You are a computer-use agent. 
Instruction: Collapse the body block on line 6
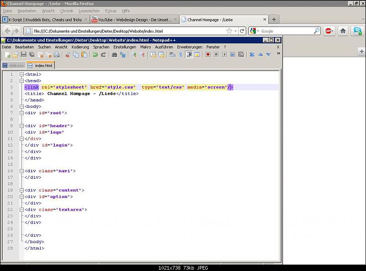click(x=22, y=106)
